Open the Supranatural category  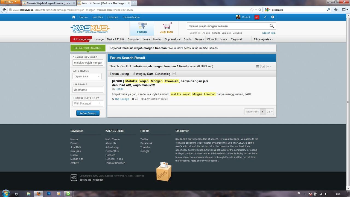(x=173, y=39)
